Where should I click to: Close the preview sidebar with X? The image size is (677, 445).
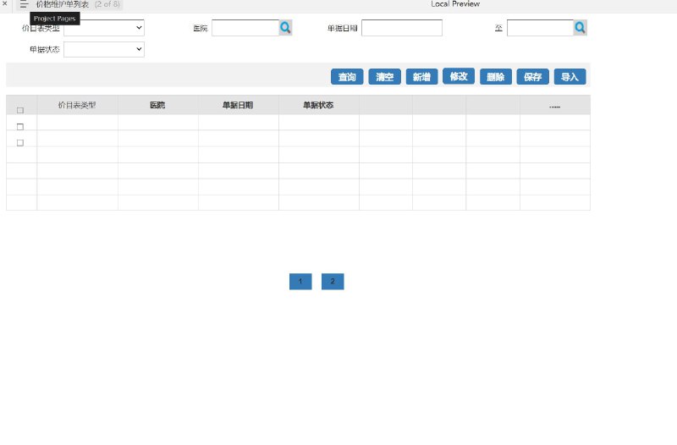click(5, 3)
